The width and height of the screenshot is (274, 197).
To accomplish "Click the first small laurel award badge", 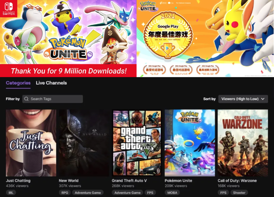I will point(155,70).
